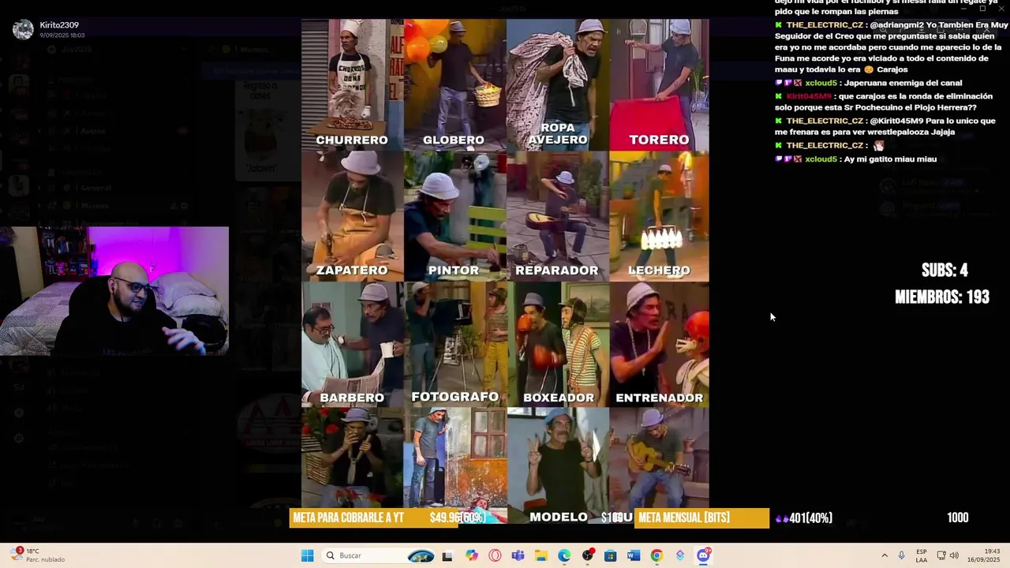Open File Explorer from the taskbar
The image size is (1010, 568).
(541, 555)
